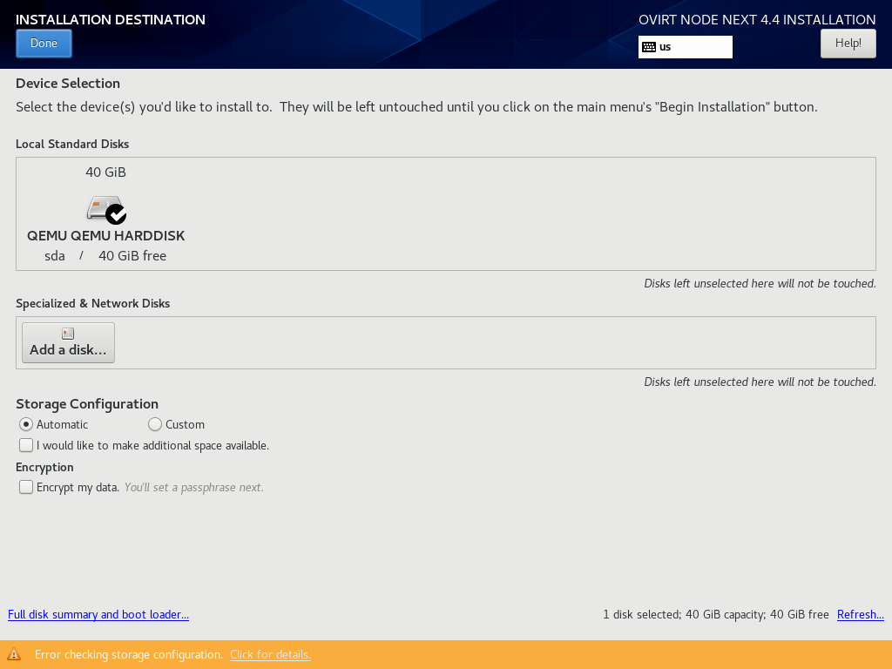Select the QEMU HARDDISK drive icon
This screenshot has height=669, width=892.
pyautogui.click(x=106, y=209)
